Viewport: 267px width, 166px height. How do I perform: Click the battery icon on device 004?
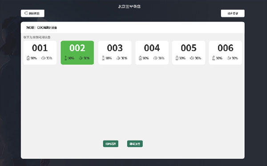pyautogui.click(x=140, y=58)
